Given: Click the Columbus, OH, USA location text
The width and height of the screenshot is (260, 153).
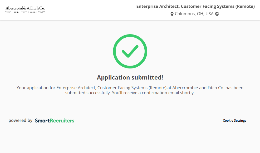Looking at the screenshot, I should (194, 14).
